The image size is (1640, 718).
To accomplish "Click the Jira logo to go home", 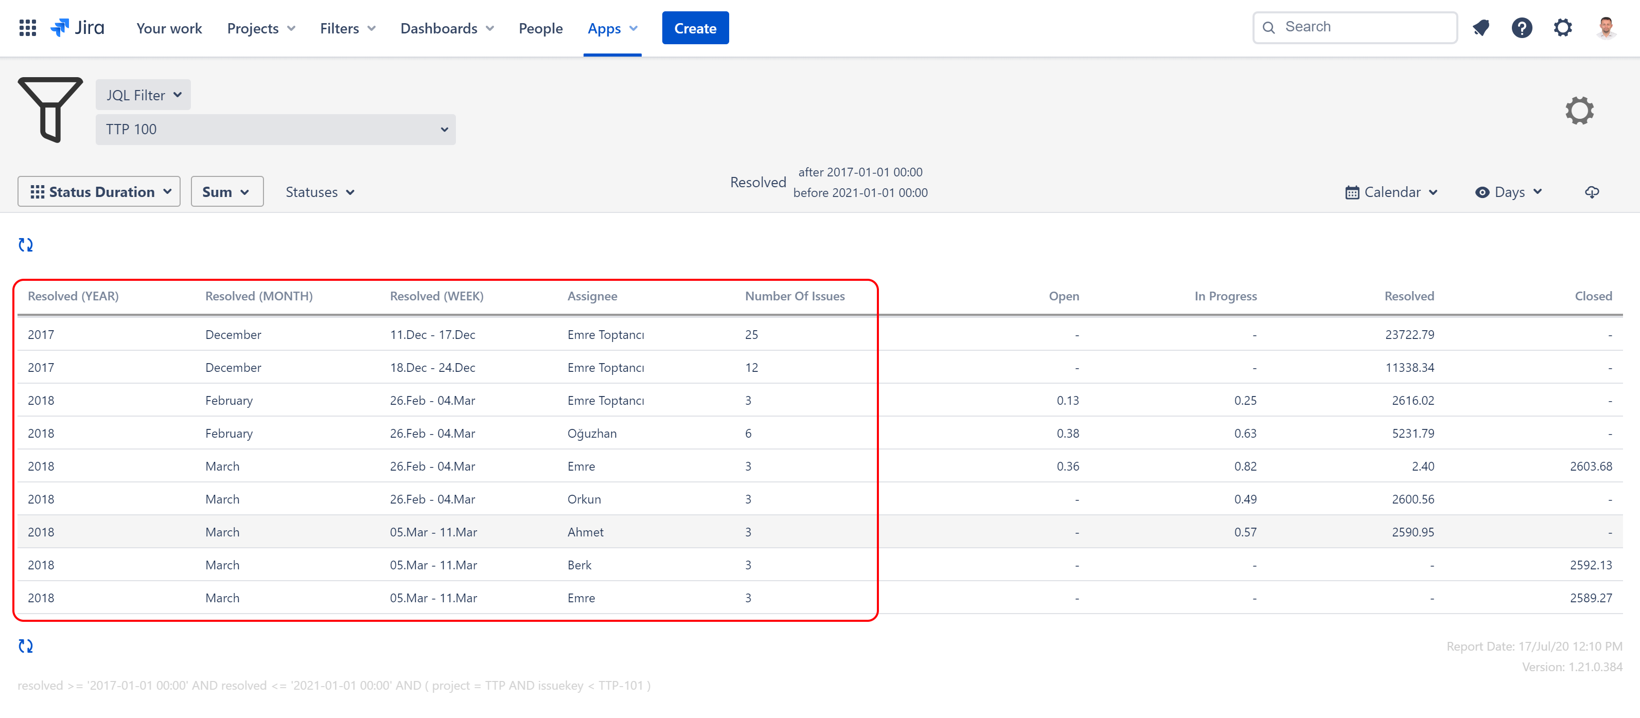I will tap(78, 27).
